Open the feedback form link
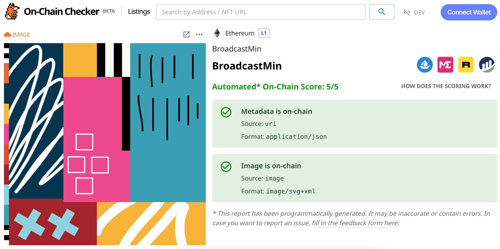The image size is (500, 249). coord(355,223)
